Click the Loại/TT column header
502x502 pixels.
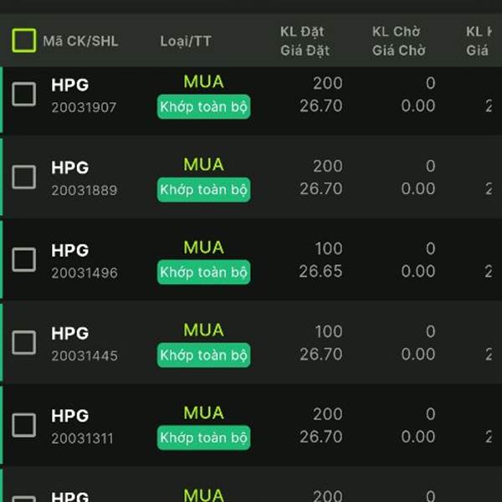(186, 41)
